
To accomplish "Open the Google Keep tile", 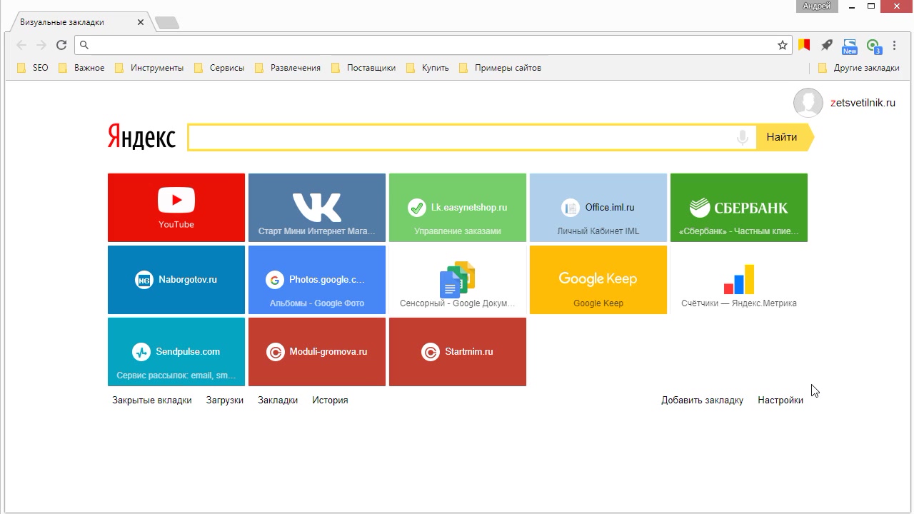I will [x=598, y=280].
